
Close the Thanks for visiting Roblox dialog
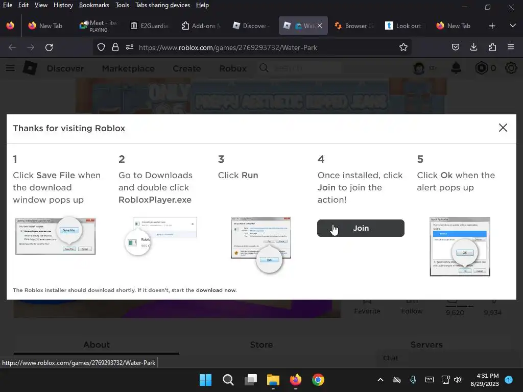tap(503, 128)
